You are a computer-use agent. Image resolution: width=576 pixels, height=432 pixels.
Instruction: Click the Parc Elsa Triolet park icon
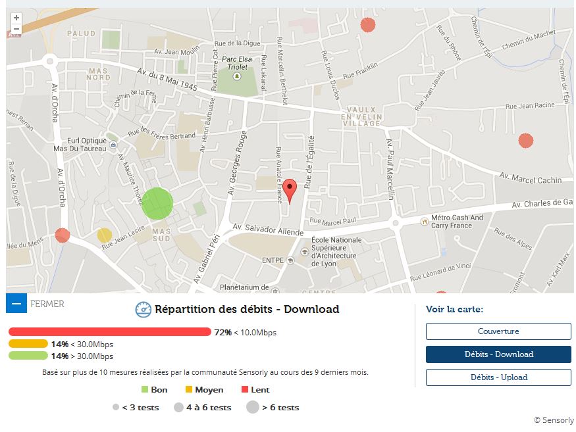coord(237,76)
